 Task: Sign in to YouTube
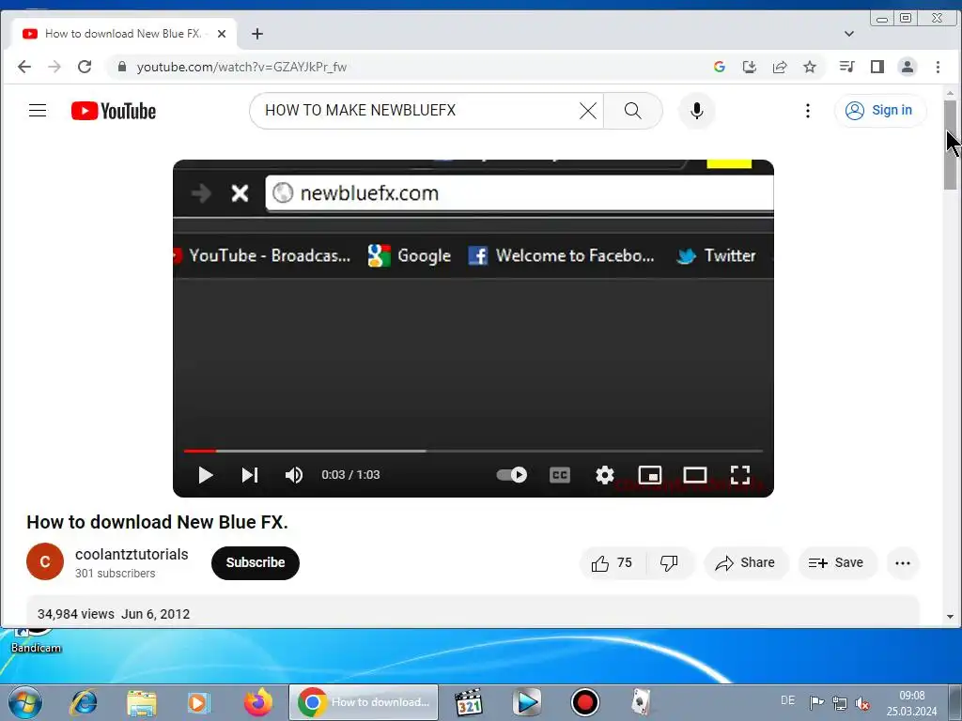[879, 111]
